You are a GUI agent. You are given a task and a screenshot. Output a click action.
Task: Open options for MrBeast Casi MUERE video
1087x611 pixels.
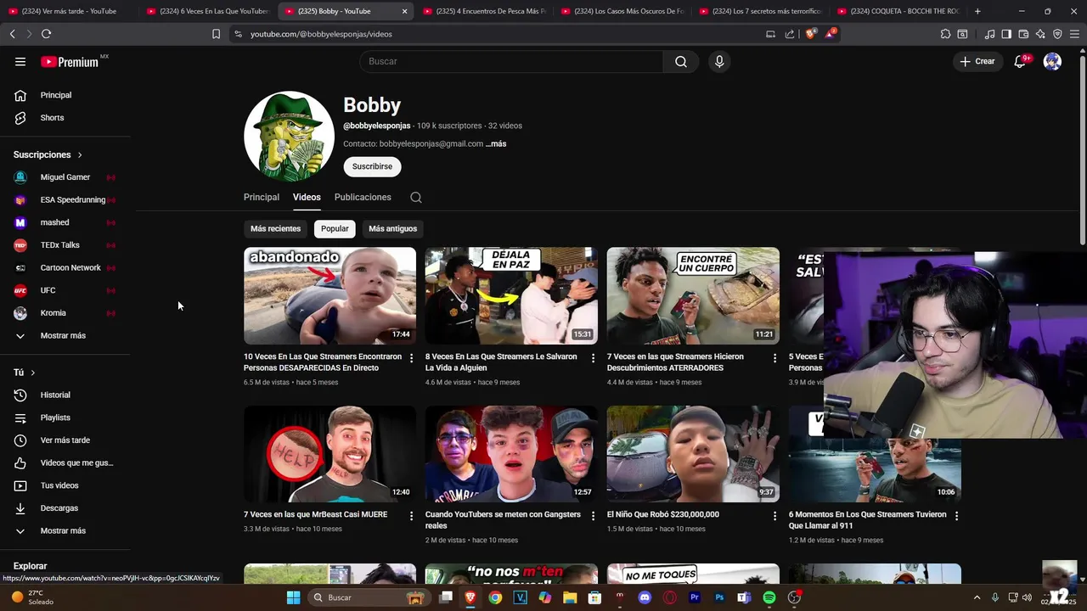pos(412,516)
